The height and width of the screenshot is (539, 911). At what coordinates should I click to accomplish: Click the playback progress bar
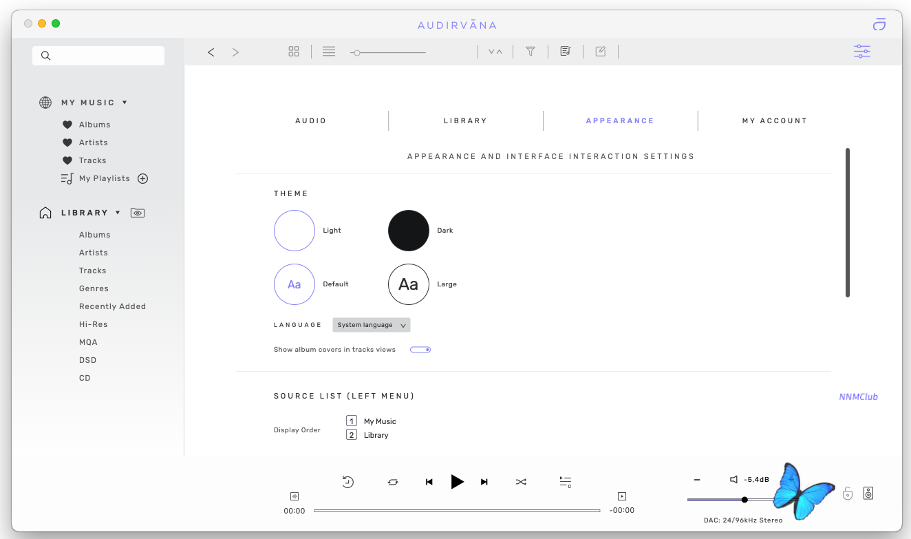(458, 511)
